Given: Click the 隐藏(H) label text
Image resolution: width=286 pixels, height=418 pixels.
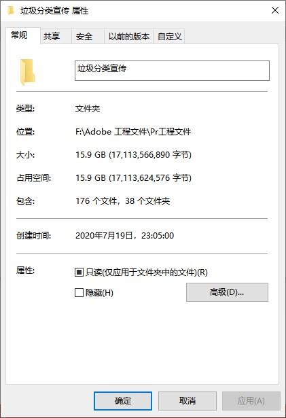Looking at the screenshot, I should point(99,293).
